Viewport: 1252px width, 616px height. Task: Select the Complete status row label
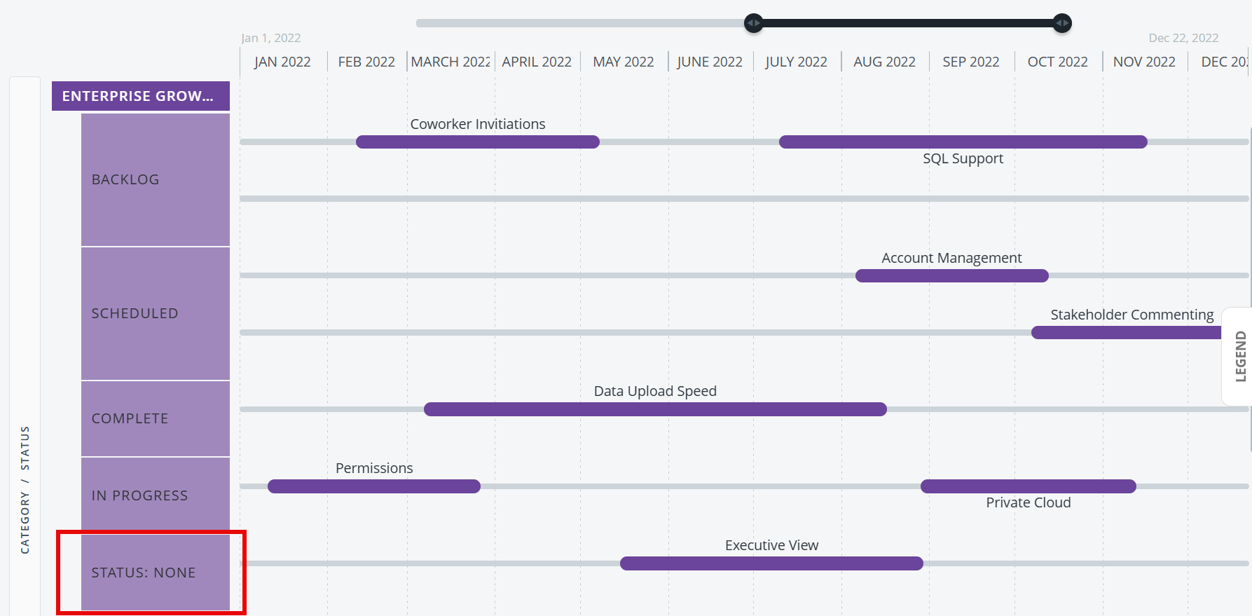pos(155,418)
